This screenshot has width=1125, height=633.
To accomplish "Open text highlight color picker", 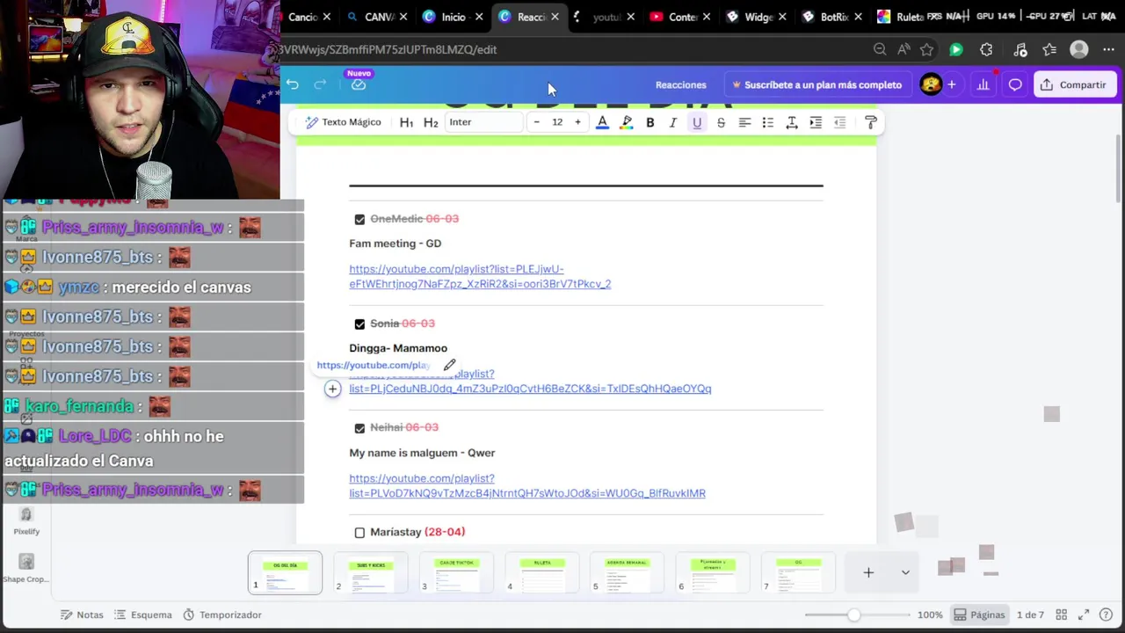I will 626,122.
